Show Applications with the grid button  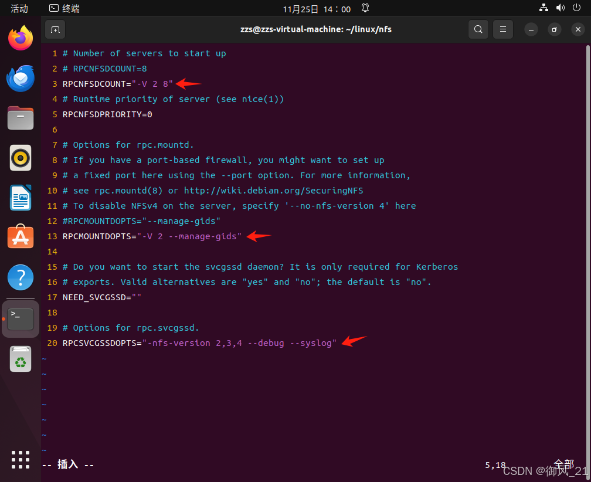[x=20, y=460]
